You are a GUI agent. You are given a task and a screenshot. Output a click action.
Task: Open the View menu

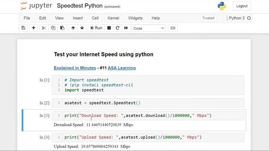tap(59, 18)
